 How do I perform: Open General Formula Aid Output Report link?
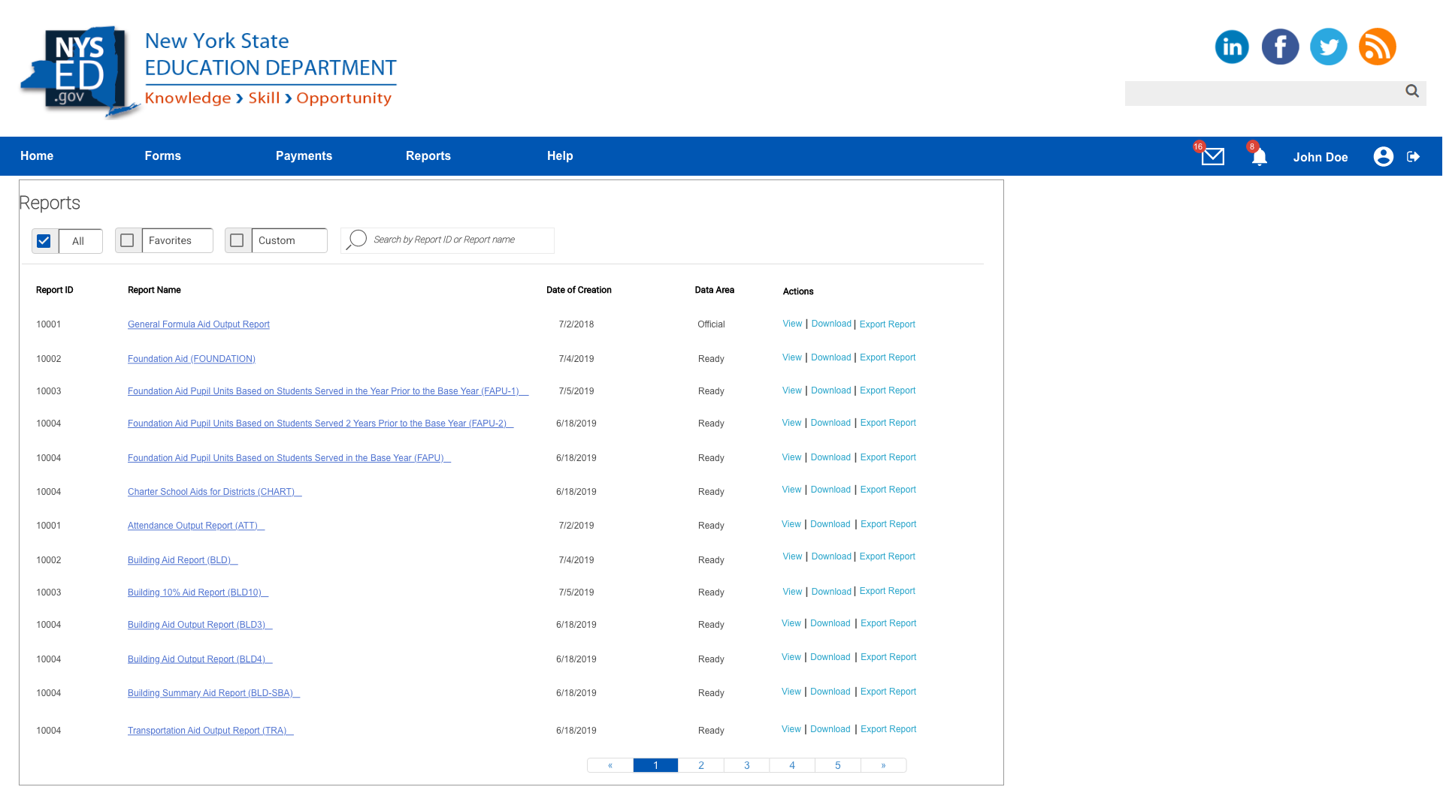(198, 324)
